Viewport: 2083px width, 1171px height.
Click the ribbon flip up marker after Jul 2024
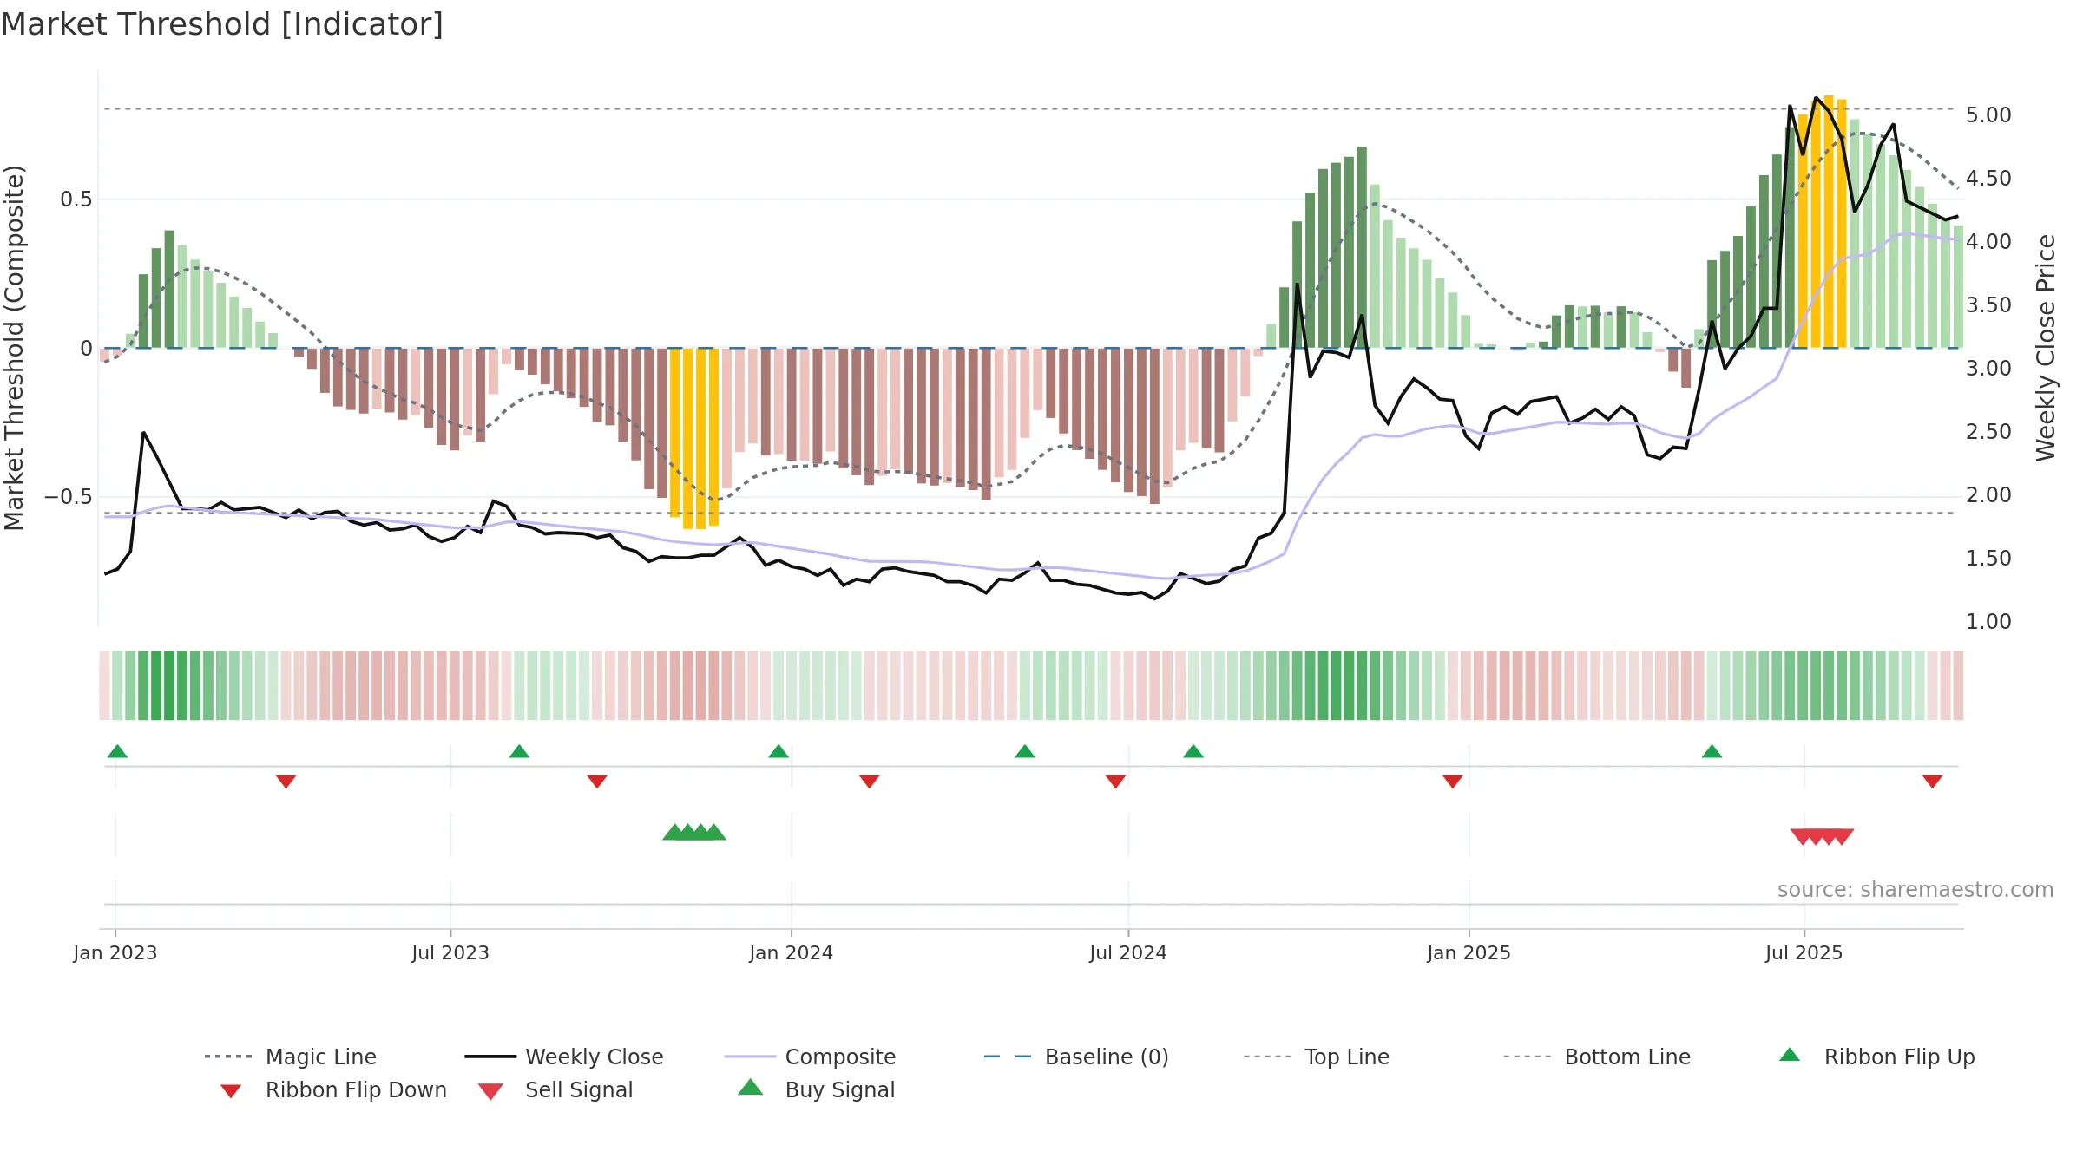coord(1193,751)
